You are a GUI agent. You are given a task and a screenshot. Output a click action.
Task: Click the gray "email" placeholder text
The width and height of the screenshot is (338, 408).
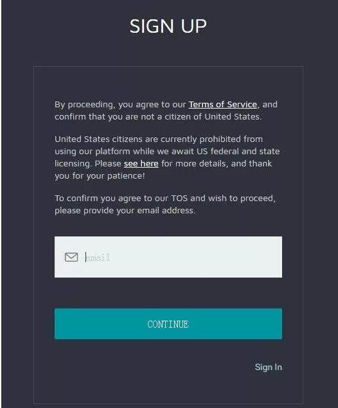pyautogui.click(x=98, y=258)
